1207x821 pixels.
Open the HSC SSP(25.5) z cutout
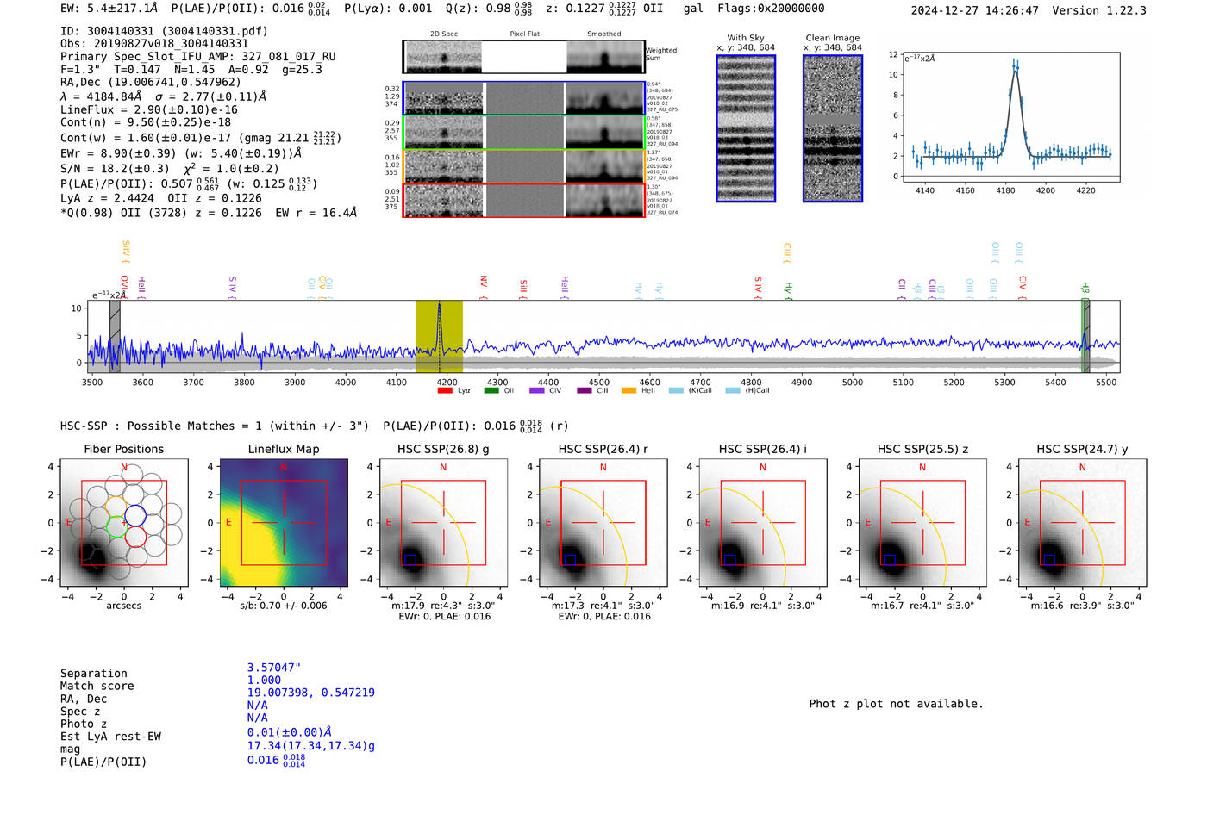922,523
